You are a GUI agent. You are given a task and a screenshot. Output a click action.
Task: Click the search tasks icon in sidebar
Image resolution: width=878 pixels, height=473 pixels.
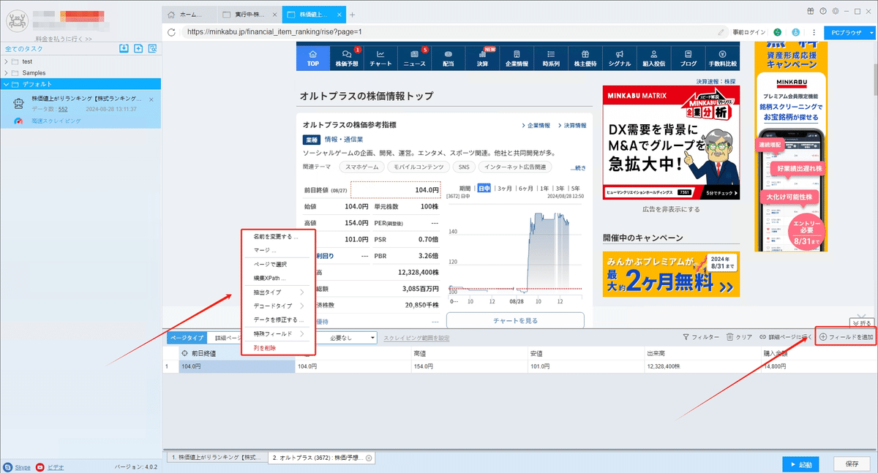(x=152, y=49)
